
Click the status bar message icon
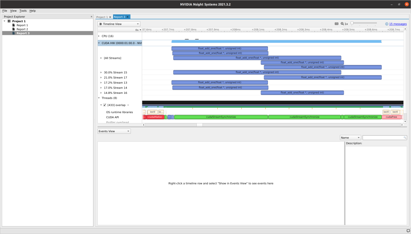click(408, 231)
